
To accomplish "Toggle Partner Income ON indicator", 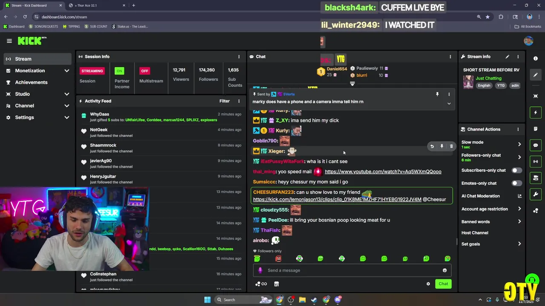I will pos(119,71).
